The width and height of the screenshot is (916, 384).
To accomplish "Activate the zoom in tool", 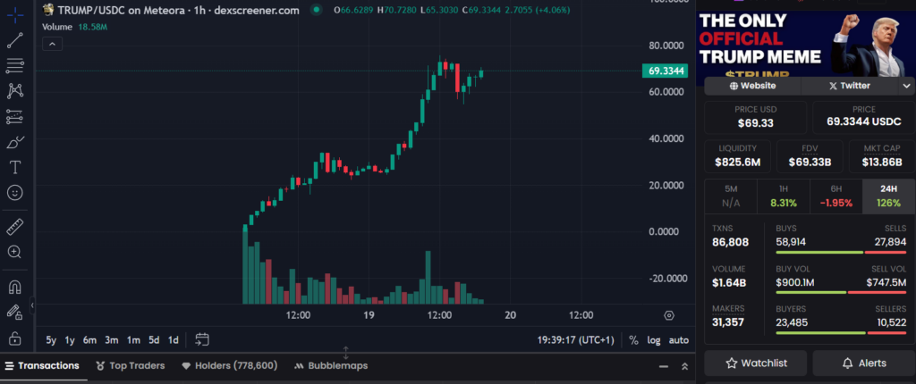I will 14,252.
